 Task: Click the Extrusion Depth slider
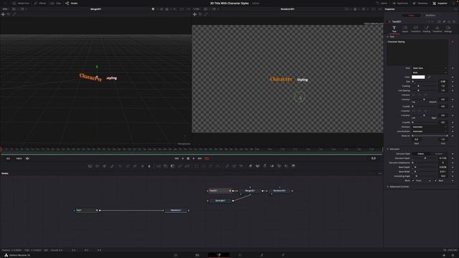point(425,158)
